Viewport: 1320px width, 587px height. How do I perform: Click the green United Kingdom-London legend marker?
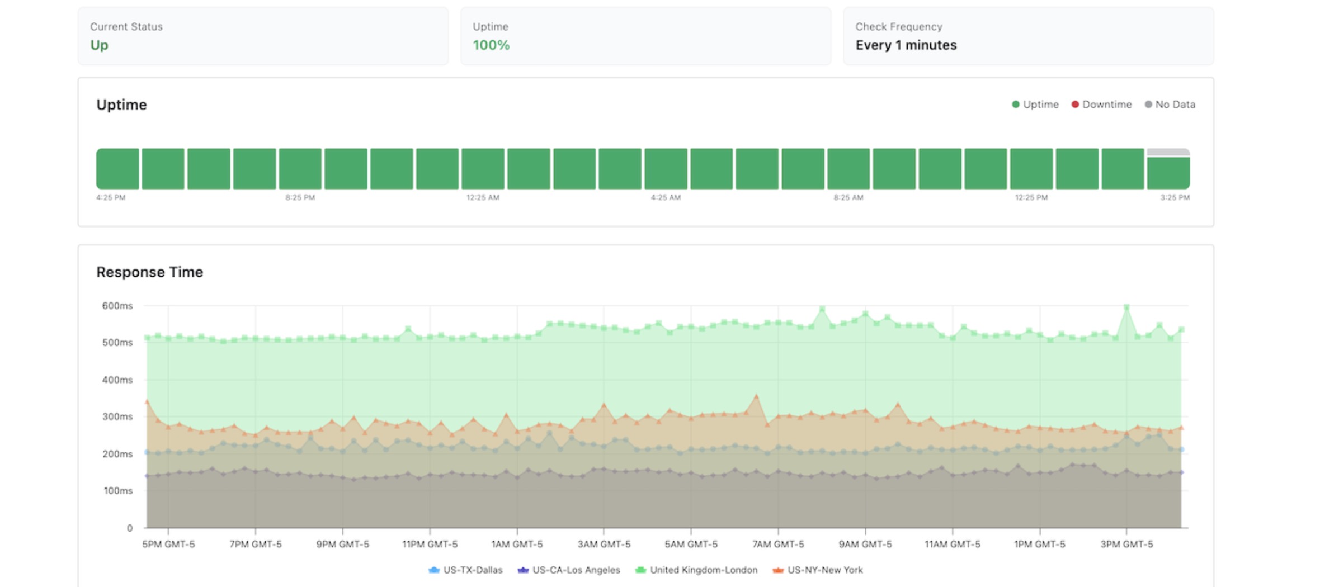[640, 570]
